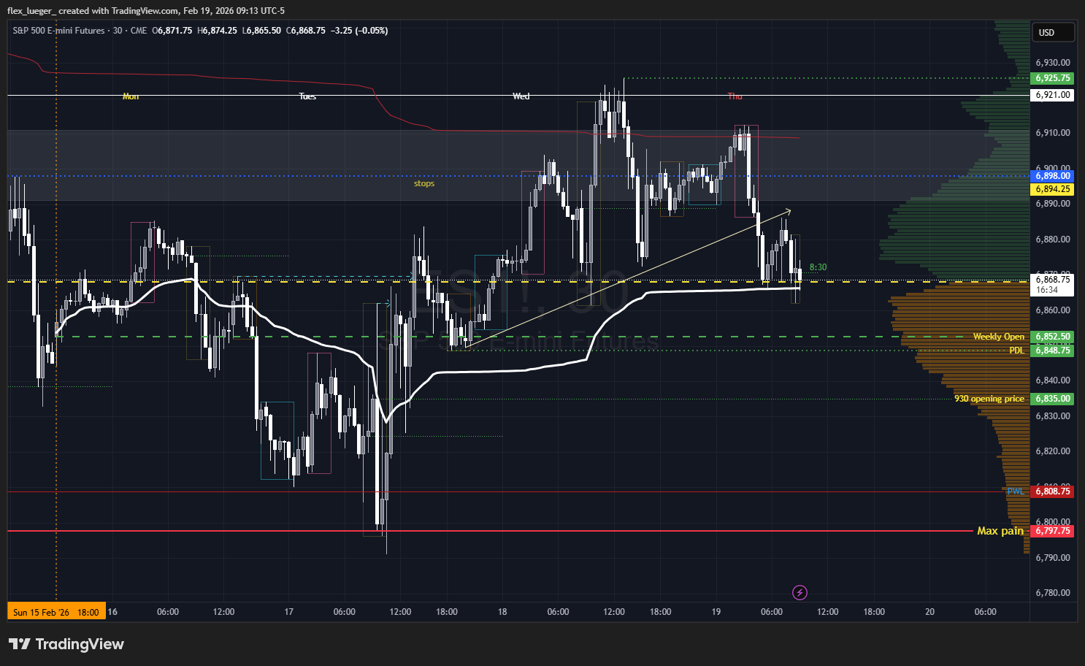
Task: Select the 'Wed' day label
Action: (x=521, y=96)
